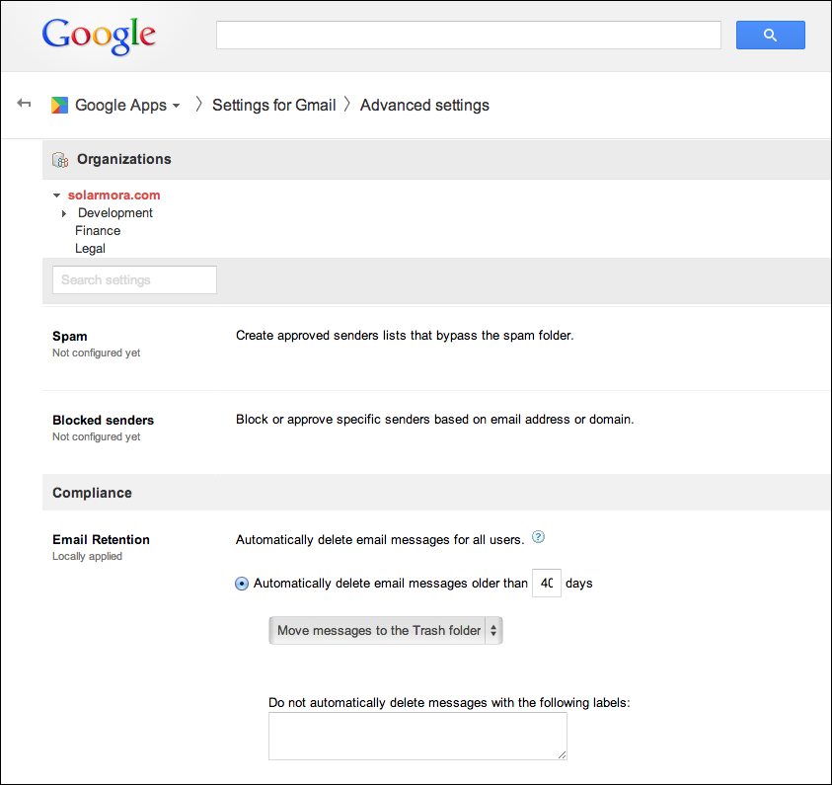Select the Advanced settings breadcrumb item

424,105
